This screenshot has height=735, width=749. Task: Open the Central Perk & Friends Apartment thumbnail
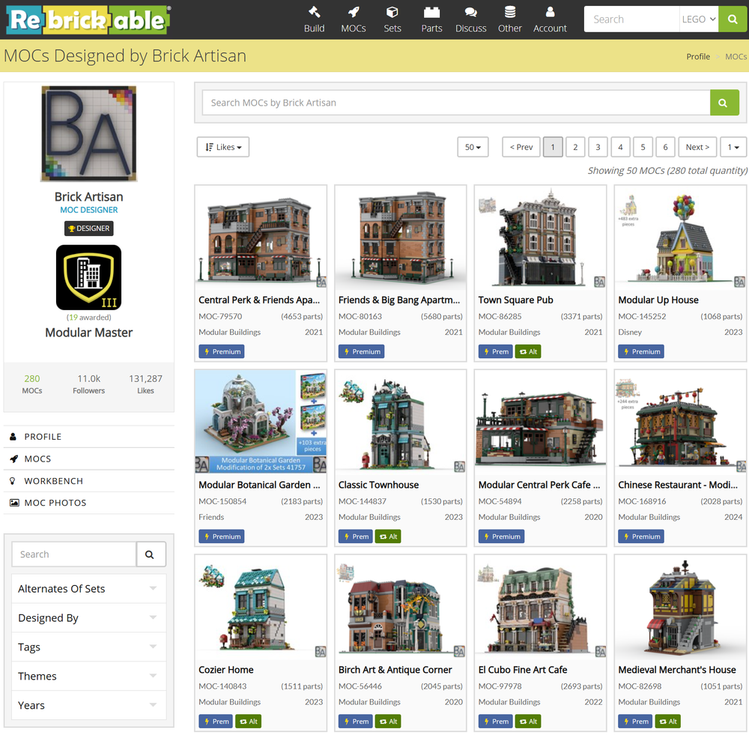pyautogui.click(x=261, y=238)
